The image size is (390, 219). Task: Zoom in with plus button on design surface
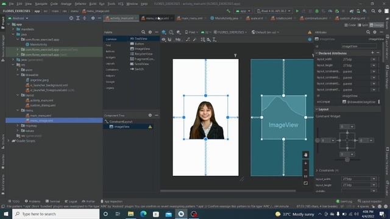click(x=306, y=163)
